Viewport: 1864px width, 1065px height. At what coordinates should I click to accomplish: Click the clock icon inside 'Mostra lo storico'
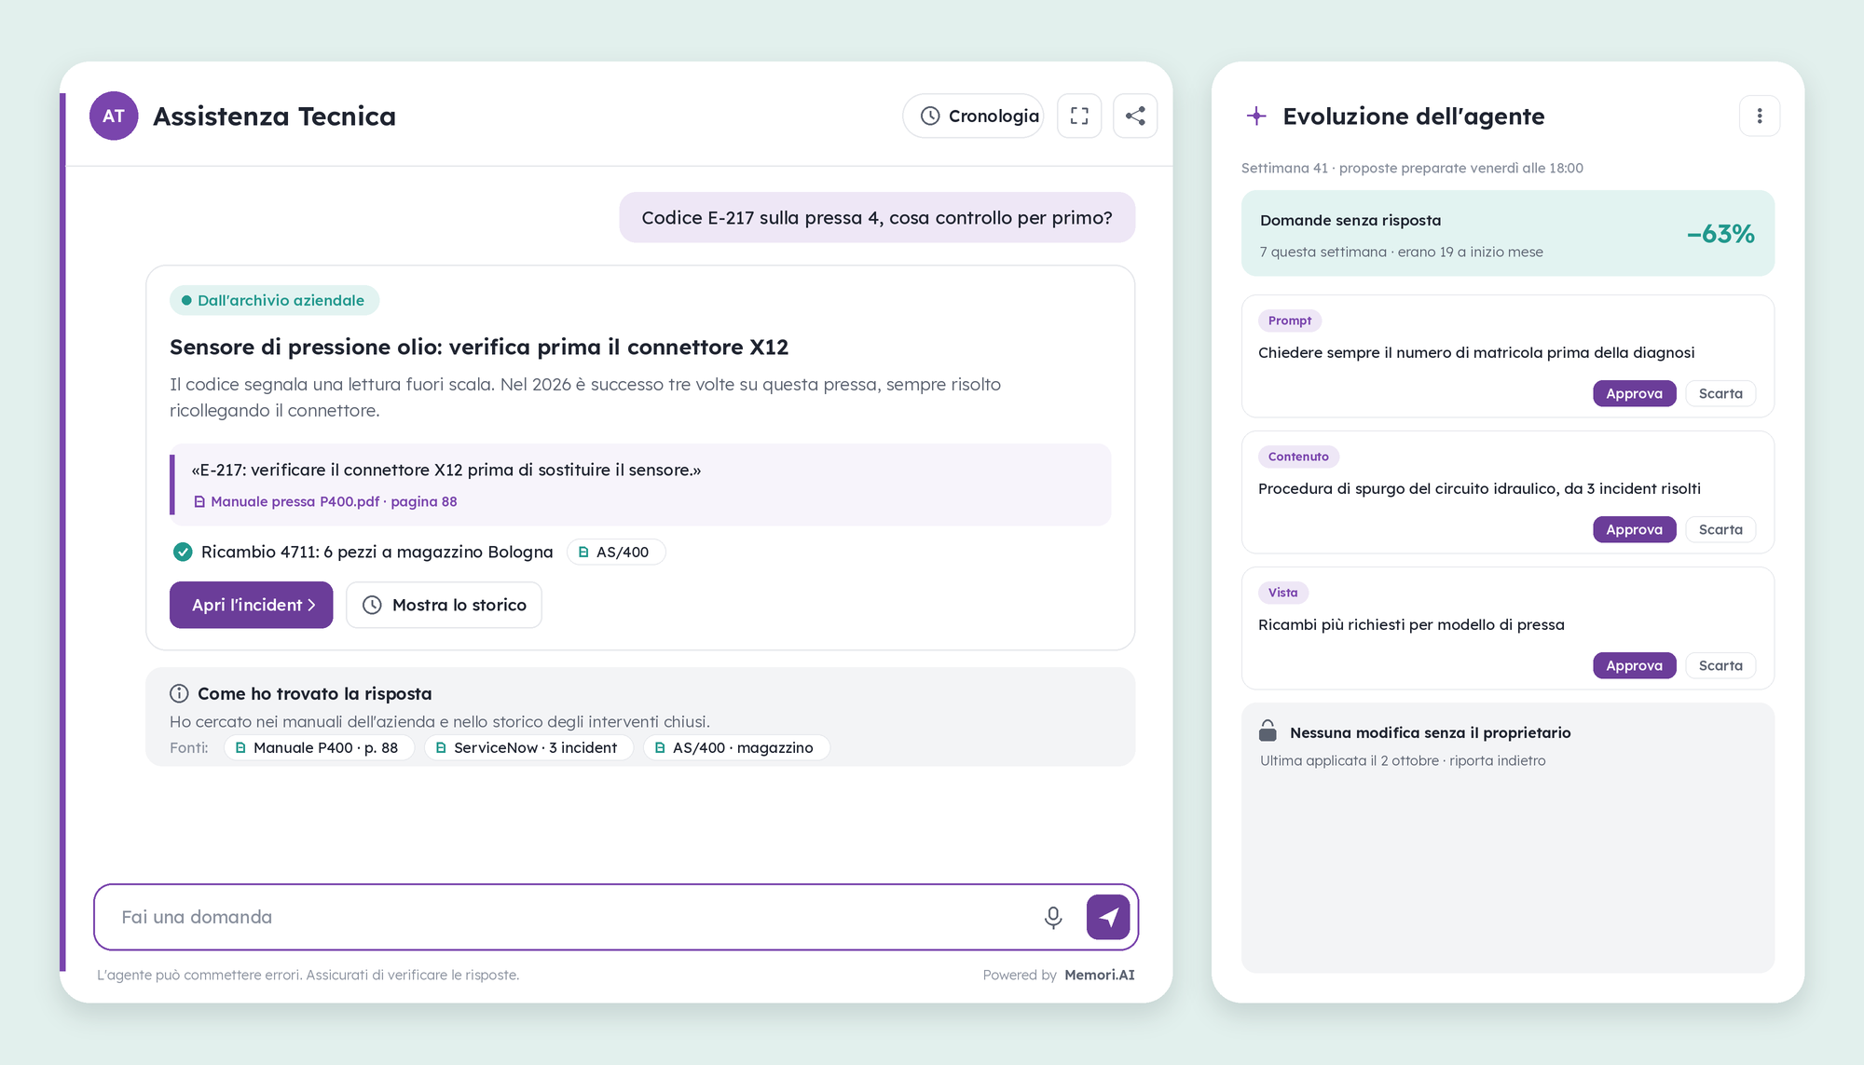tap(372, 605)
